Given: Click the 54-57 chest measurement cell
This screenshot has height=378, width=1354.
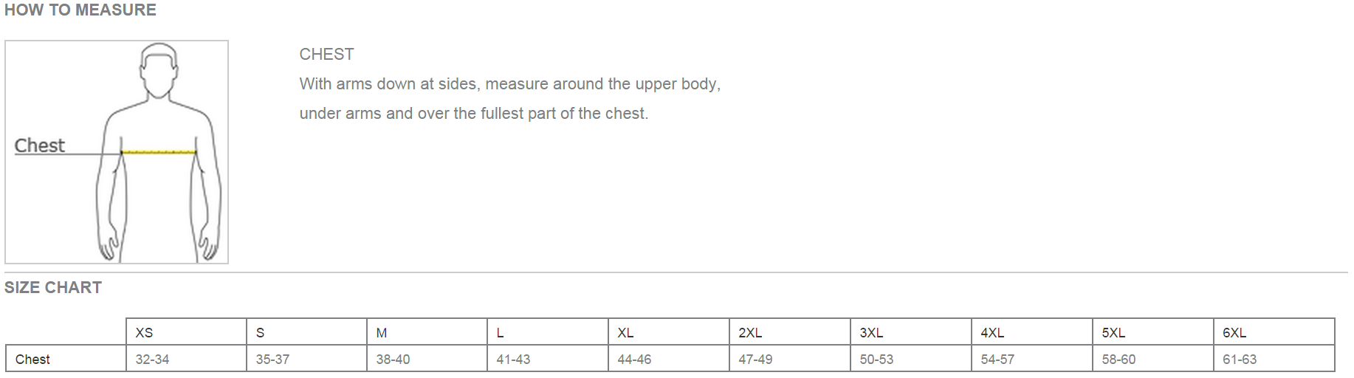Looking at the screenshot, I should click(x=997, y=360).
